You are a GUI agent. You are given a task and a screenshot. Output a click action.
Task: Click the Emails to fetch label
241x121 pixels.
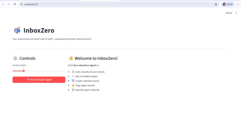click(19, 65)
